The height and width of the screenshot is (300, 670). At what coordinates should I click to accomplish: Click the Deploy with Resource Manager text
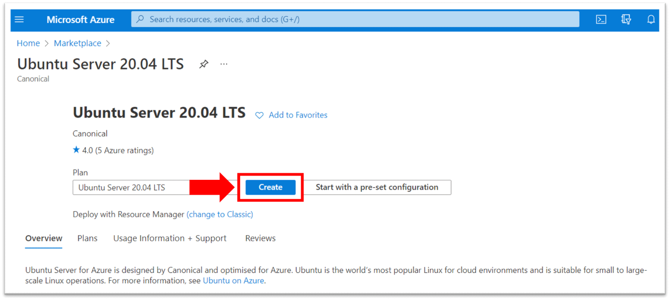point(129,214)
